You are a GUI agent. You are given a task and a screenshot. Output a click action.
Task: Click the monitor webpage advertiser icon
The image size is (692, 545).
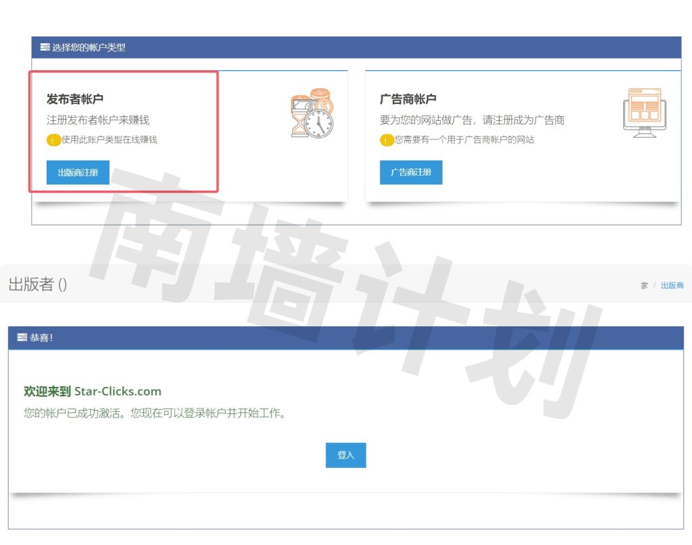click(x=645, y=113)
